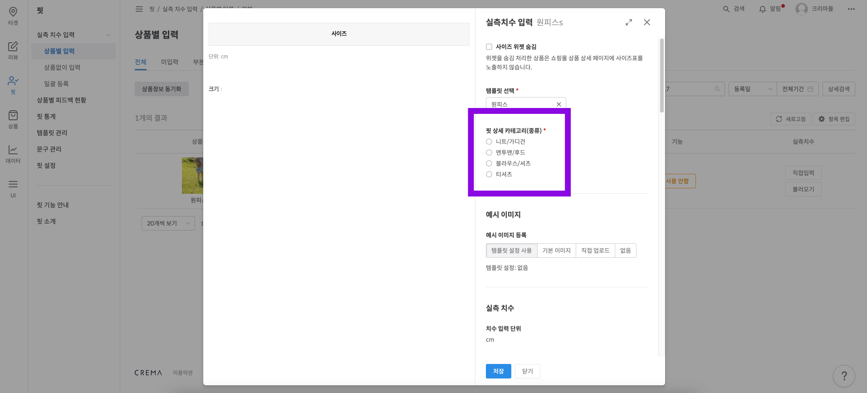
Task: Open the more options ellipsis icon
Action: [x=851, y=9]
